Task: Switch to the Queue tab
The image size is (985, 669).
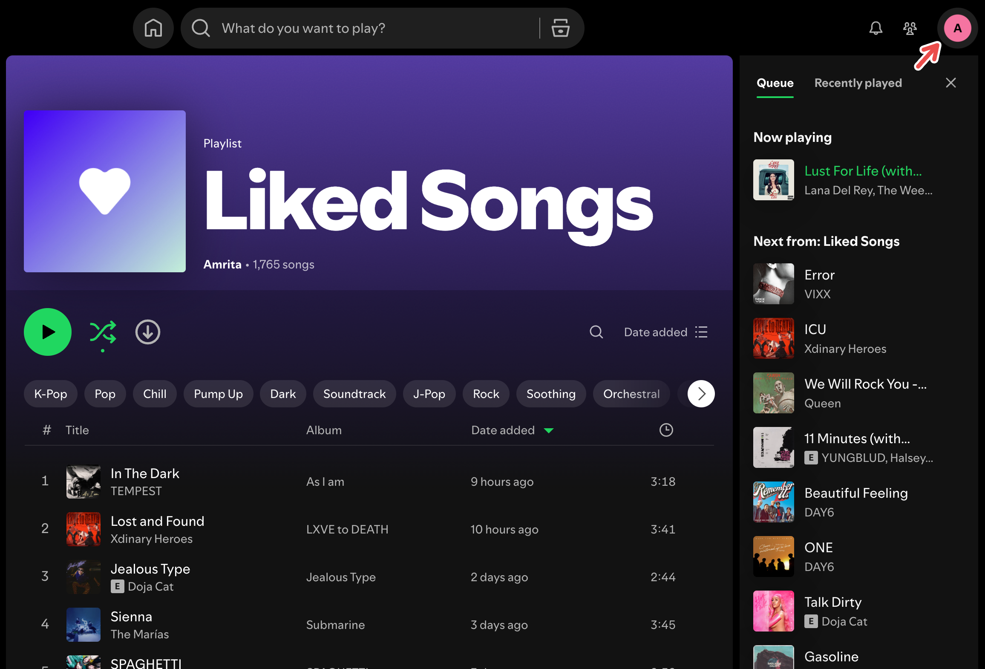Action: coord(775,83)
